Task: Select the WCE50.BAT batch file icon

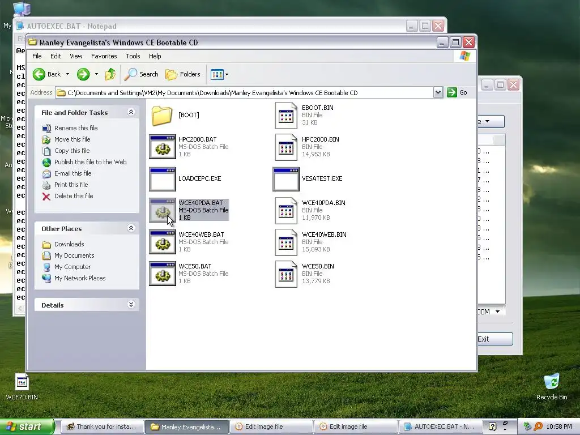Action: pyautogui.click(x=163, y=274)
